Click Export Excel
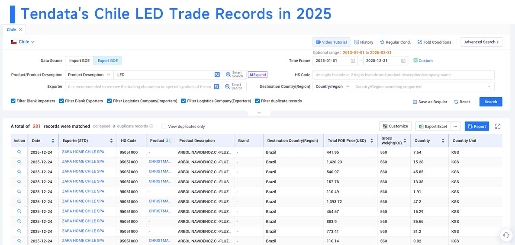The width and height of the screenshot is (515, 245). point(432,126)
